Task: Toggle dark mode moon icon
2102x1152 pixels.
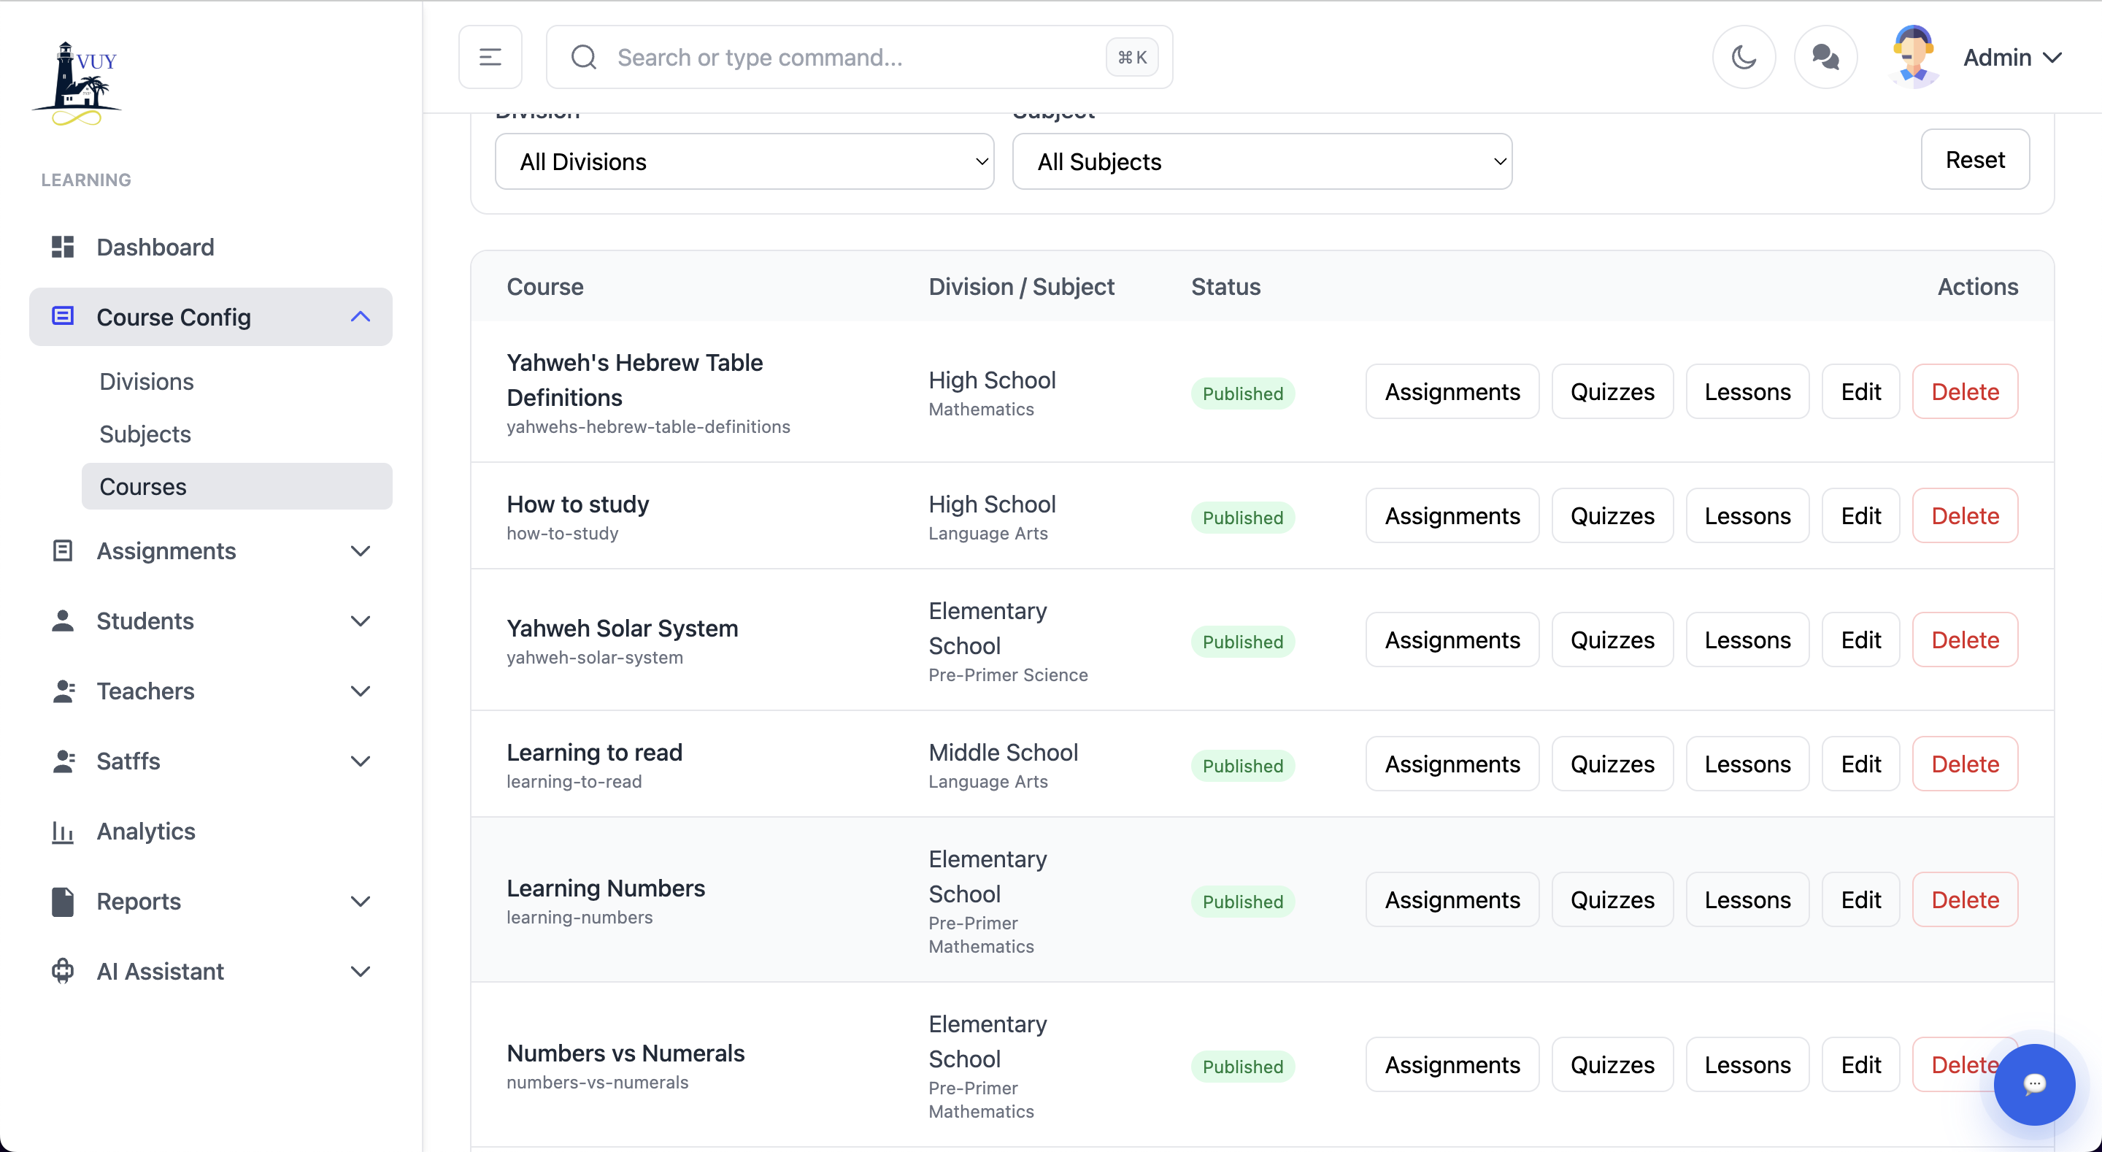Action: point(1744,57)
